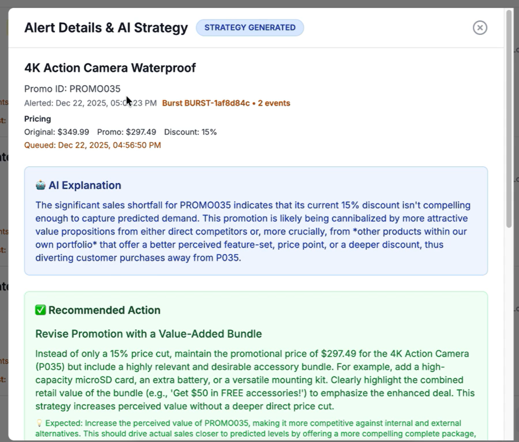Open the Alert Details & AI Strategy title

pos(106,27)
